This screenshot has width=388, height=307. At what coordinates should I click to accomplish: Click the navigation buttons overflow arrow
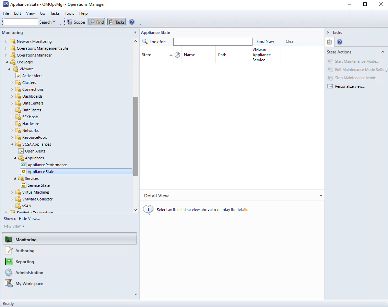pos(136,294)
